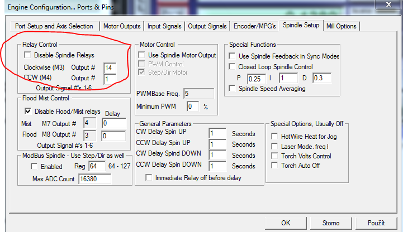Enable the Disable Spindle Relays checkbox
Image resolution: width=403 pixels, height=232 pixels.
click(x=27, y=55)
